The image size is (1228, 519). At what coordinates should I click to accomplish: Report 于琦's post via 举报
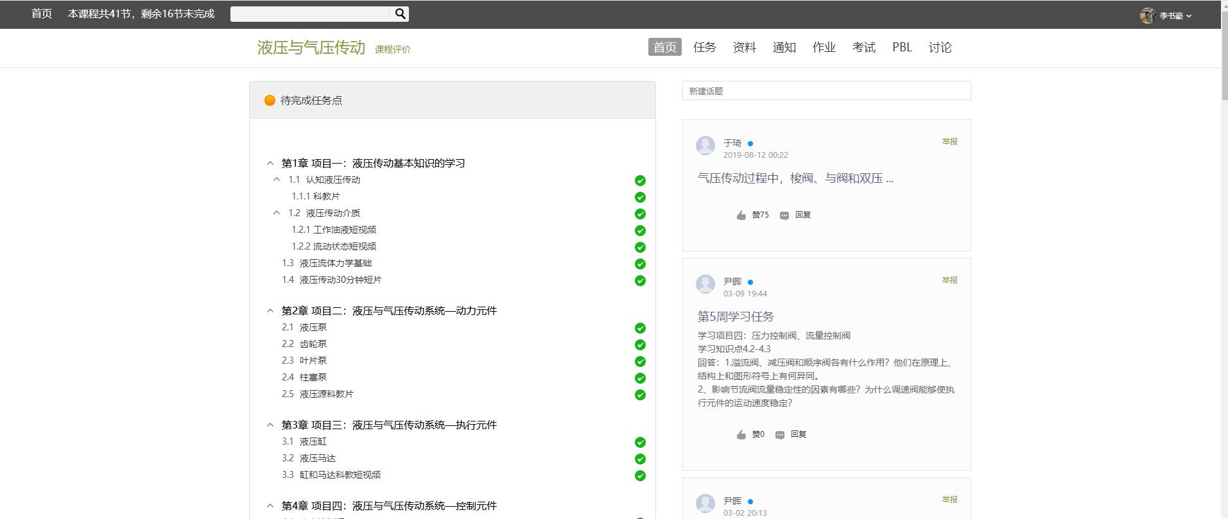point(949,142)
